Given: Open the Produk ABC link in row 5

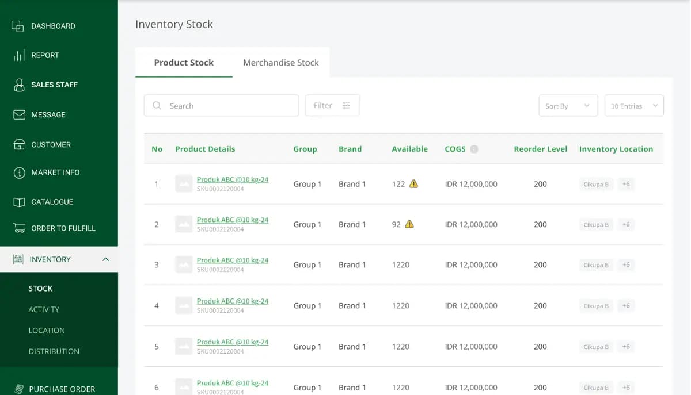Looking at the screenshot, I should 233,342.
